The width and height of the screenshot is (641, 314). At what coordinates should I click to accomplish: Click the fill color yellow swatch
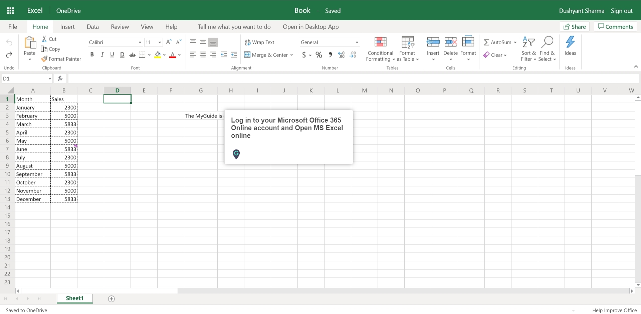click(x=158, y=55)
